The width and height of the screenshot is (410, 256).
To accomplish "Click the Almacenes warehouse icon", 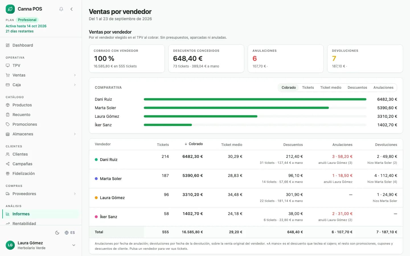I will (8, 134).
